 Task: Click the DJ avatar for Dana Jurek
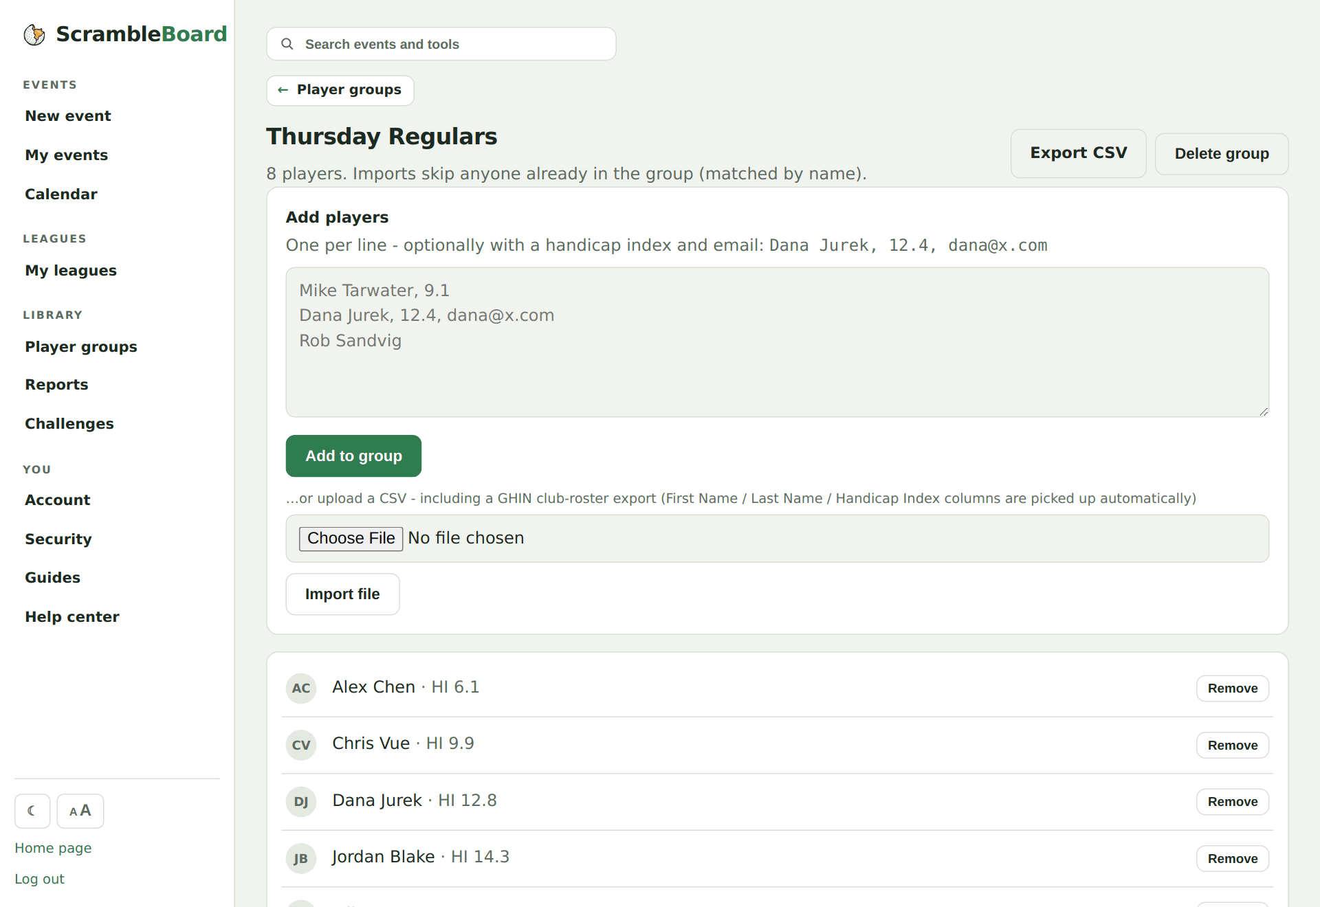click(301, 801)
